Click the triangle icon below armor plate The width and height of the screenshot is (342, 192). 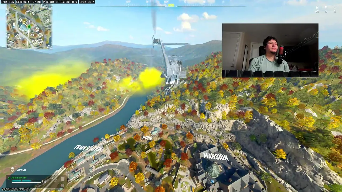coord(63,185)
